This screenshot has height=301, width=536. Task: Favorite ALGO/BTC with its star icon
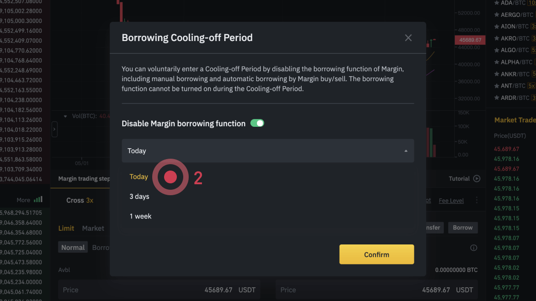click(497, 50)
